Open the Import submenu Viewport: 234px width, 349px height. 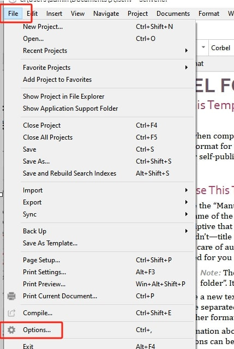coord(187,190)
